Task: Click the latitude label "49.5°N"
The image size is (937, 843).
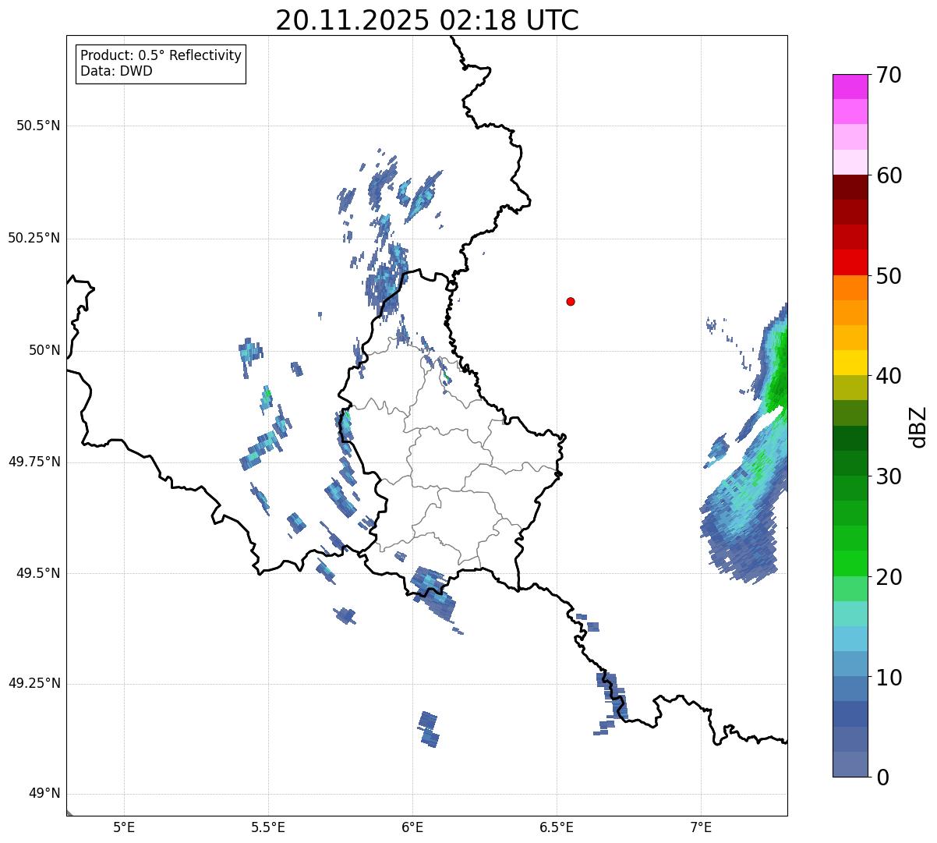Action: (38, 573)
